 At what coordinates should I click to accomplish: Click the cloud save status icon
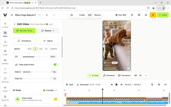pos(12,15)
